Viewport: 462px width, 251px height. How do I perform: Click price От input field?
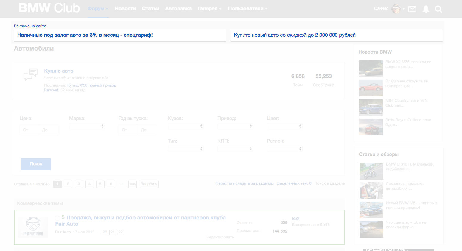(29, 130)
